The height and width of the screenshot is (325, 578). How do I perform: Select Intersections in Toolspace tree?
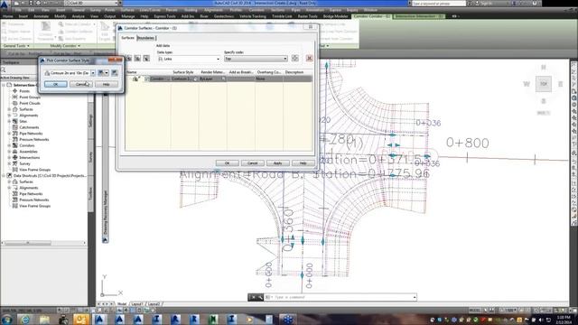[x=30, y=158]
